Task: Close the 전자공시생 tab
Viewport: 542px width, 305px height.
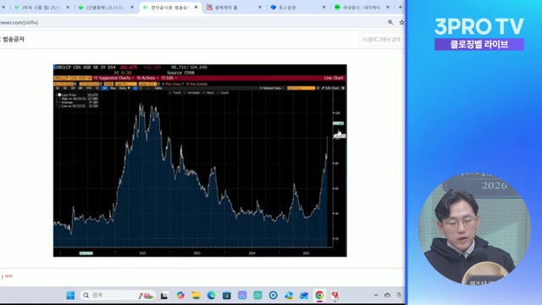Action: click(196, 8)
